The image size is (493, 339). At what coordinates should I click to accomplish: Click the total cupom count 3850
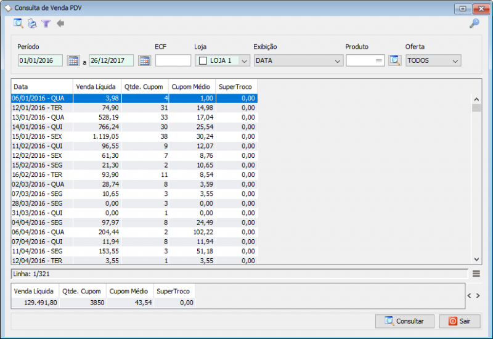[x=83, y=303]
